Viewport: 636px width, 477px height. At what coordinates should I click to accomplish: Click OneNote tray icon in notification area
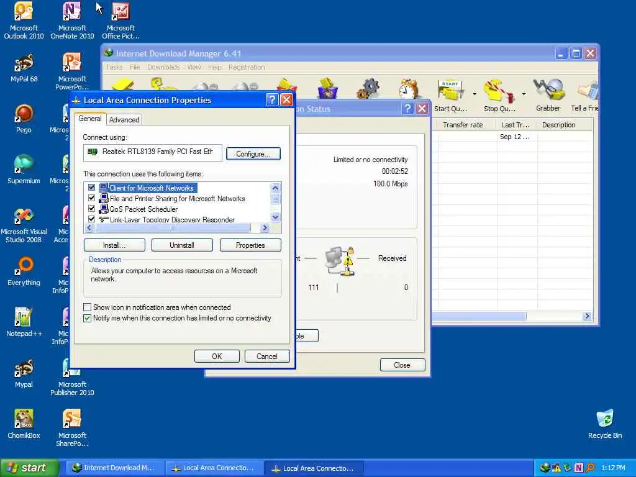click(x=578, y=468)
